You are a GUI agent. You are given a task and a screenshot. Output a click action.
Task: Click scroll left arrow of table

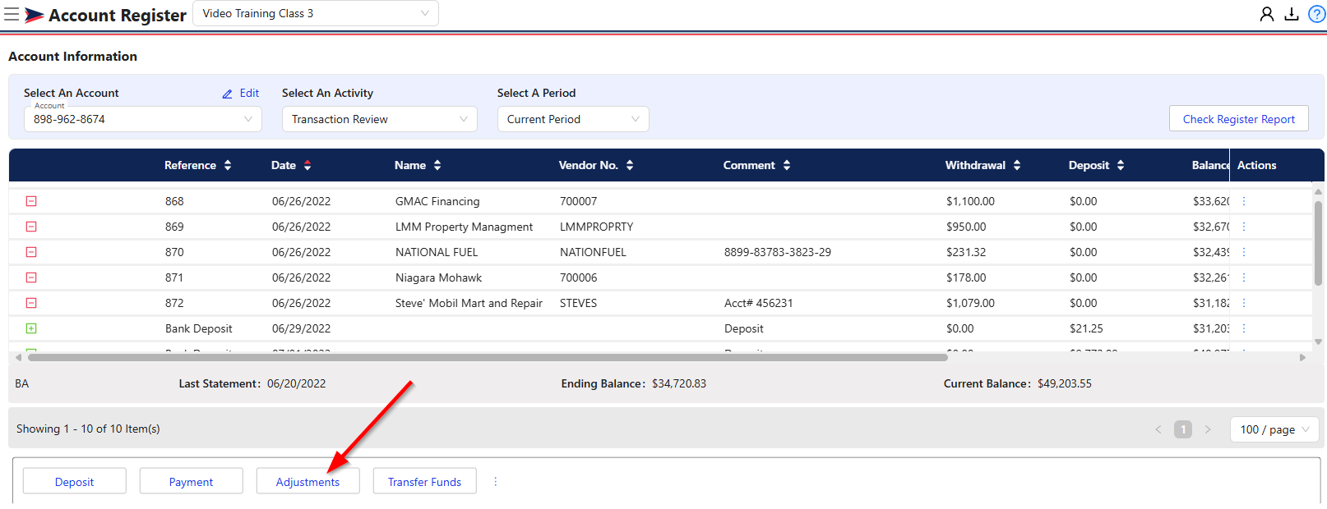[x=18, y=357]
